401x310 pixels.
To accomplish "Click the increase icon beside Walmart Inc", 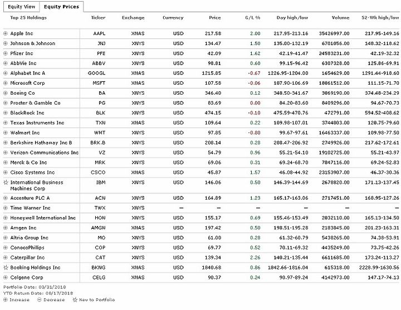I will 6,132.
